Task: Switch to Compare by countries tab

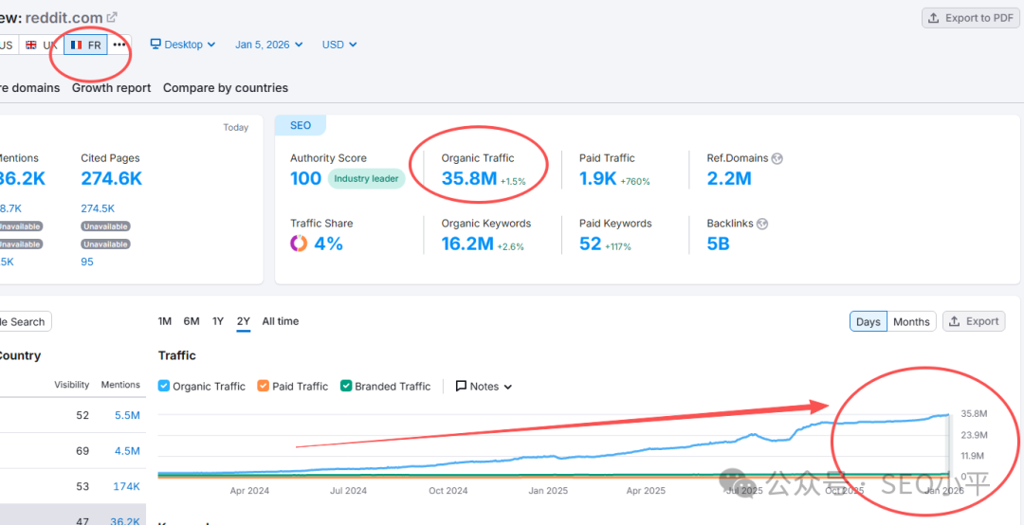Action: (x=226, y=88)
